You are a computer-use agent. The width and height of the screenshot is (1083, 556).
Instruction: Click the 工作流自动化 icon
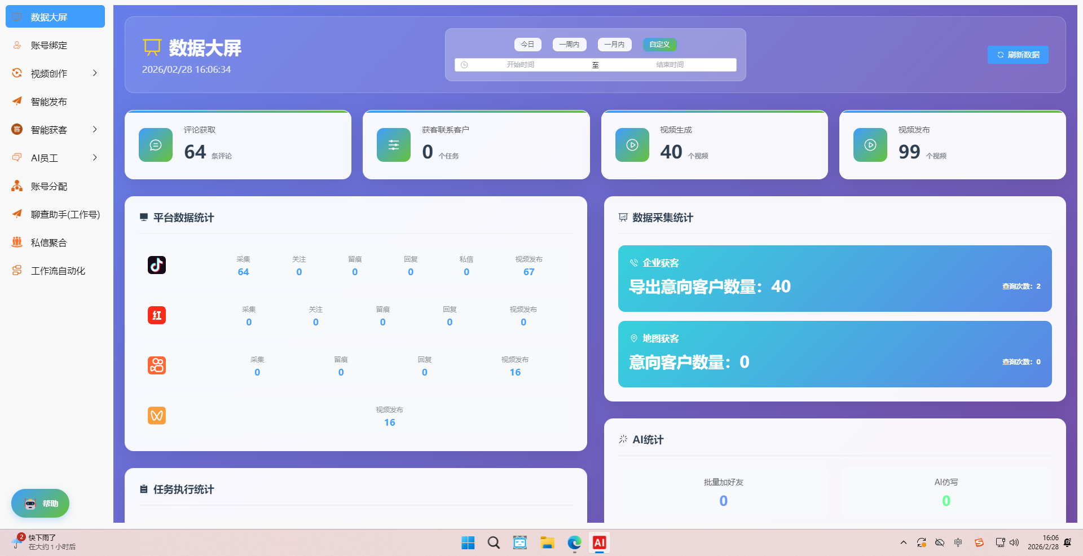pyautogui.click(x=17, y=270)
